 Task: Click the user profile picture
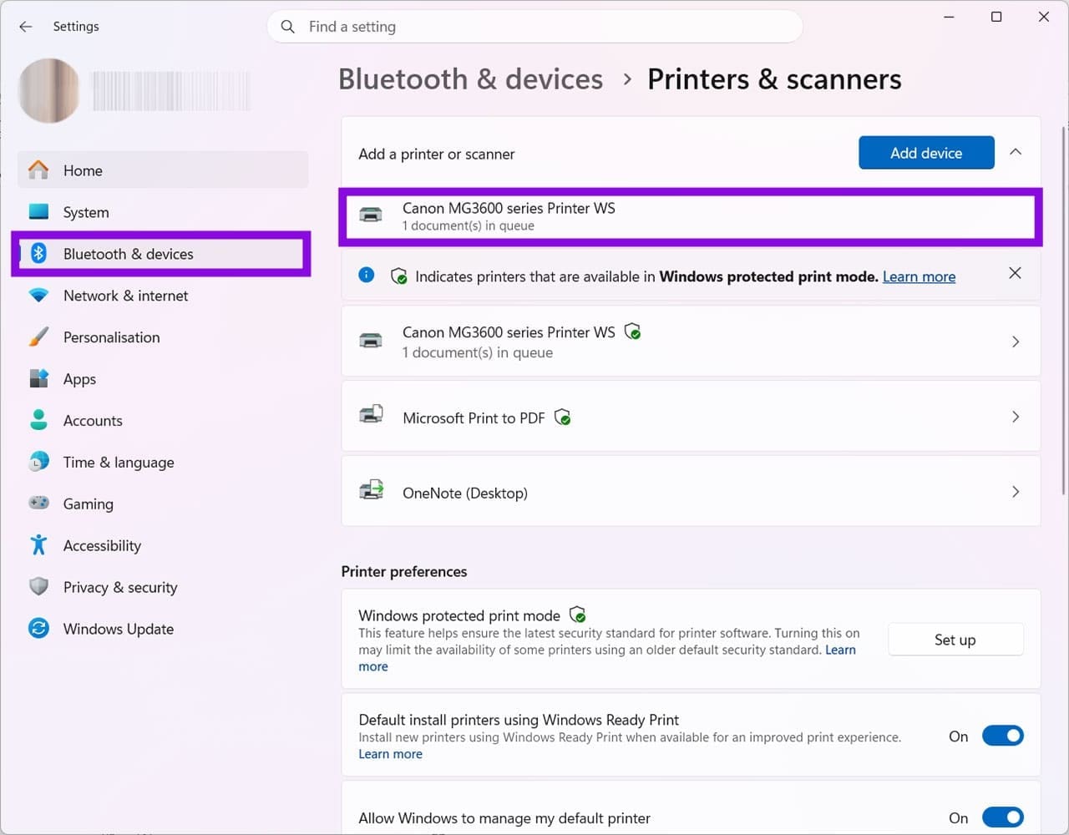pos(49,90)
